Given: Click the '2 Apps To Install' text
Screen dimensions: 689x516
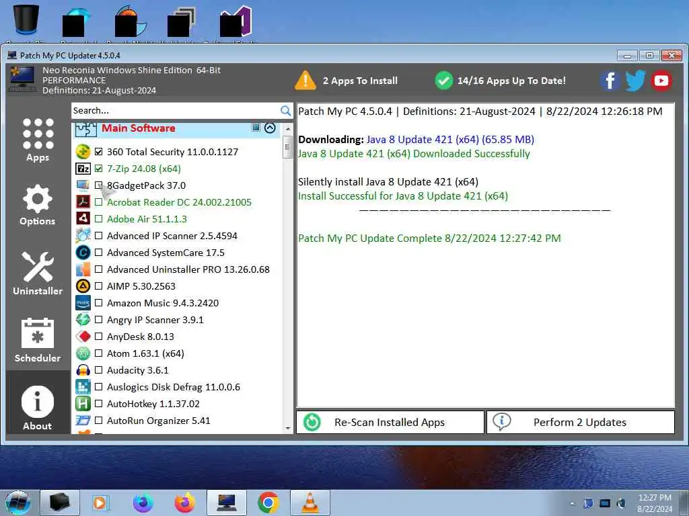Looking at the screenshot, I should [360, 81].
